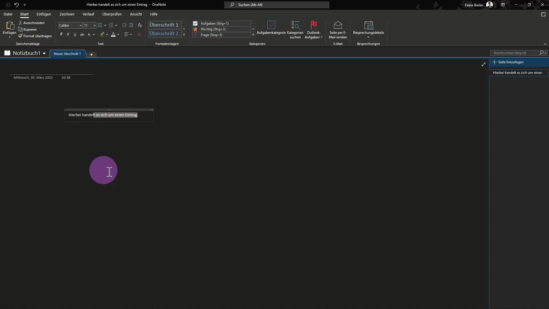Click the Einfügen paste icon
549x309 pixels.
9,25
